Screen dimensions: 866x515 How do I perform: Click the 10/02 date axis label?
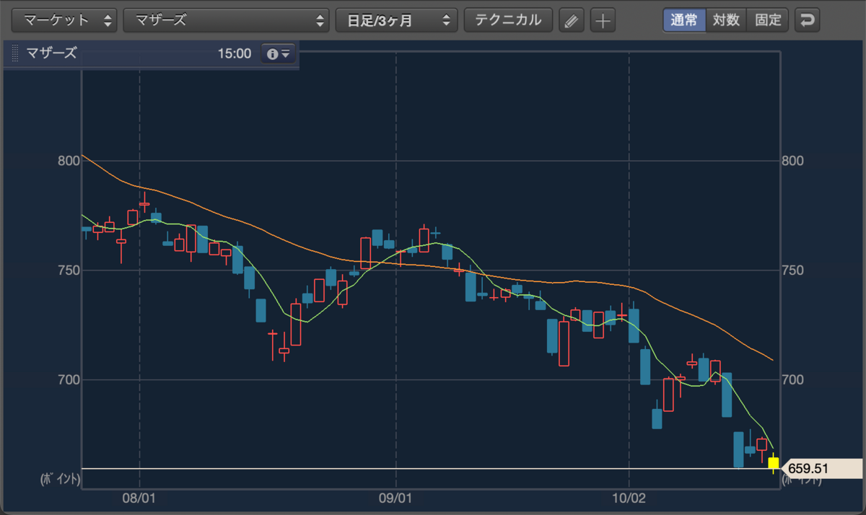(629, 498)
